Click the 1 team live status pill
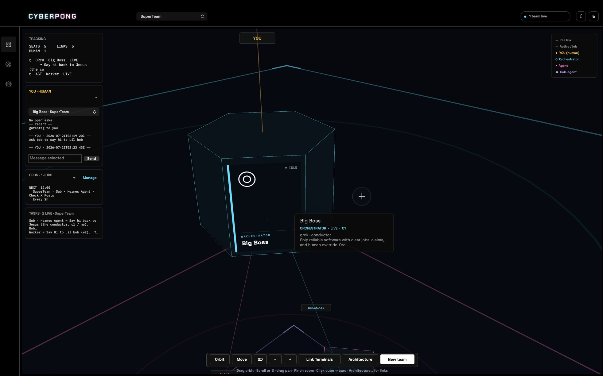603x376 pixels. (545, 16)
